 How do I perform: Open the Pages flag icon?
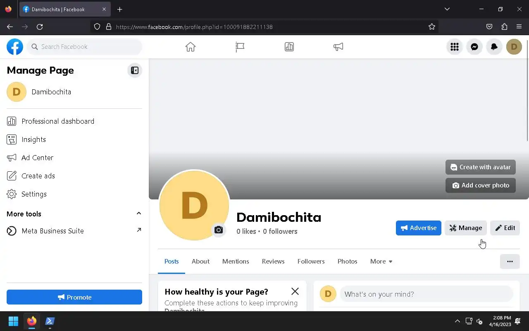tap(240, 47)
